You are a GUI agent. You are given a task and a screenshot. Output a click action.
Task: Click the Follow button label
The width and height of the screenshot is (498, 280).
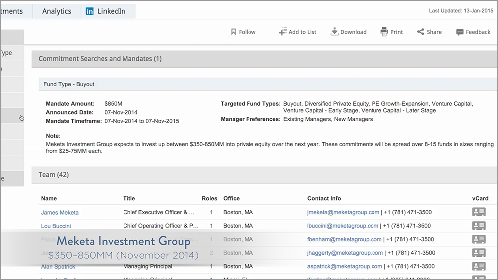[x=247, y=32]
